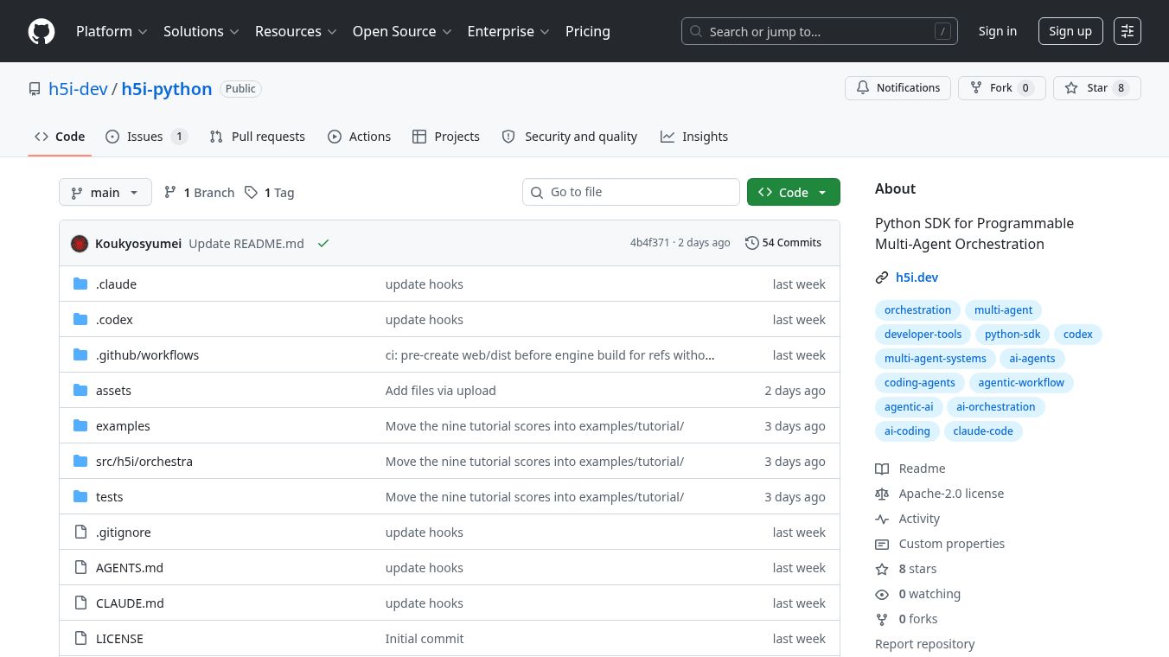The width and height of the screenshot is (1169, 657).
Task: Click the GitHub logo icon
Action: coord(42,31)
